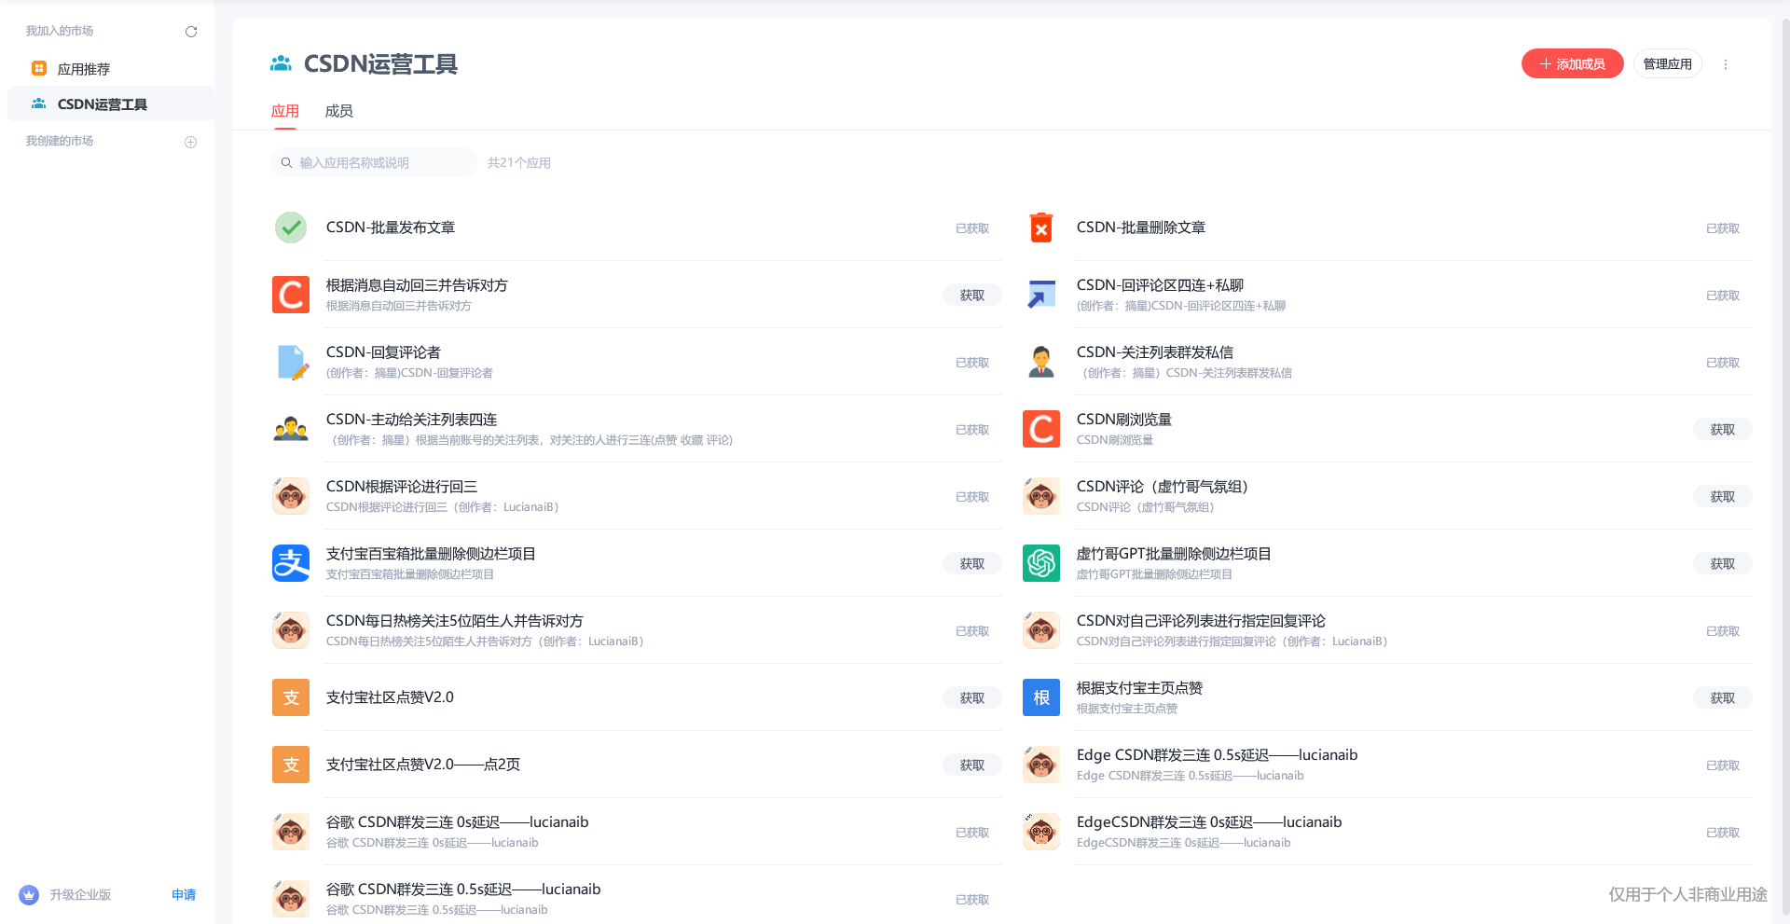Click the 申请 link for enterprise upgrade

click(x=184, y=895)
